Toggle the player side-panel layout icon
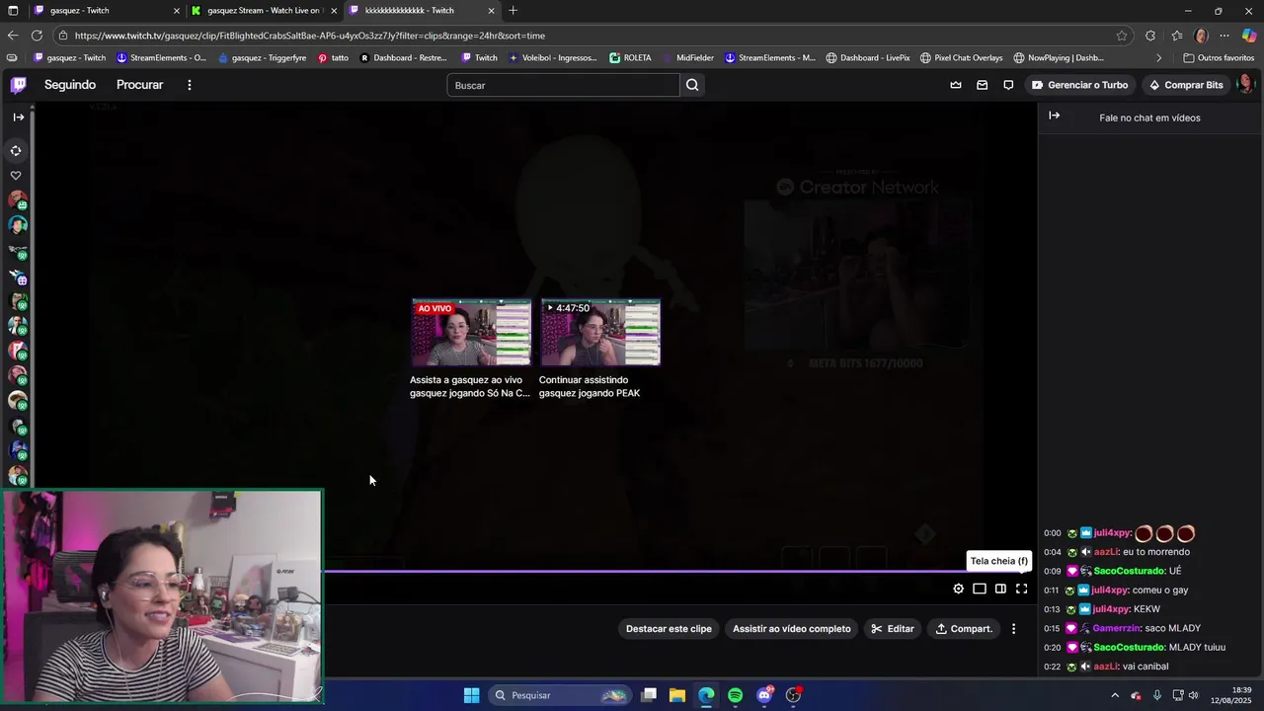 pos(1000,589)
